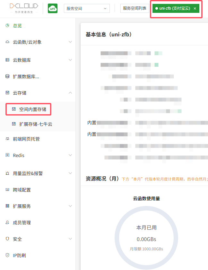The image size is (208, 270).
Task: Click the Redis icon
Action: tap(7, 155)
